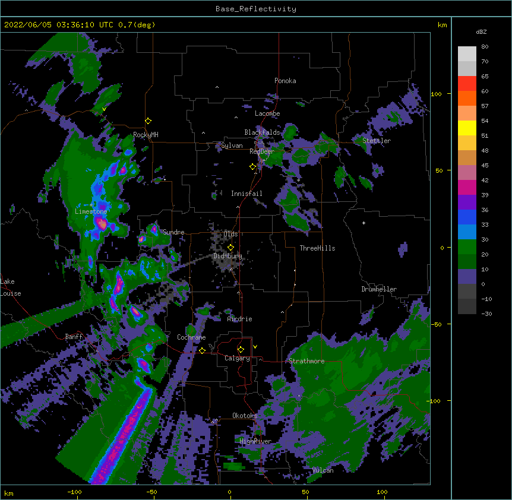Click the yellow V marker northwest of RockyMH
The width and height of the screenshot is (512, 500).
tap(104, 109)
